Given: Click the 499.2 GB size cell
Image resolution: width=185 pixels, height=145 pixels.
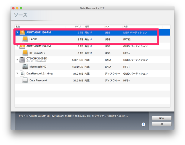Looking at the screenshot, I should click(78, 67).
